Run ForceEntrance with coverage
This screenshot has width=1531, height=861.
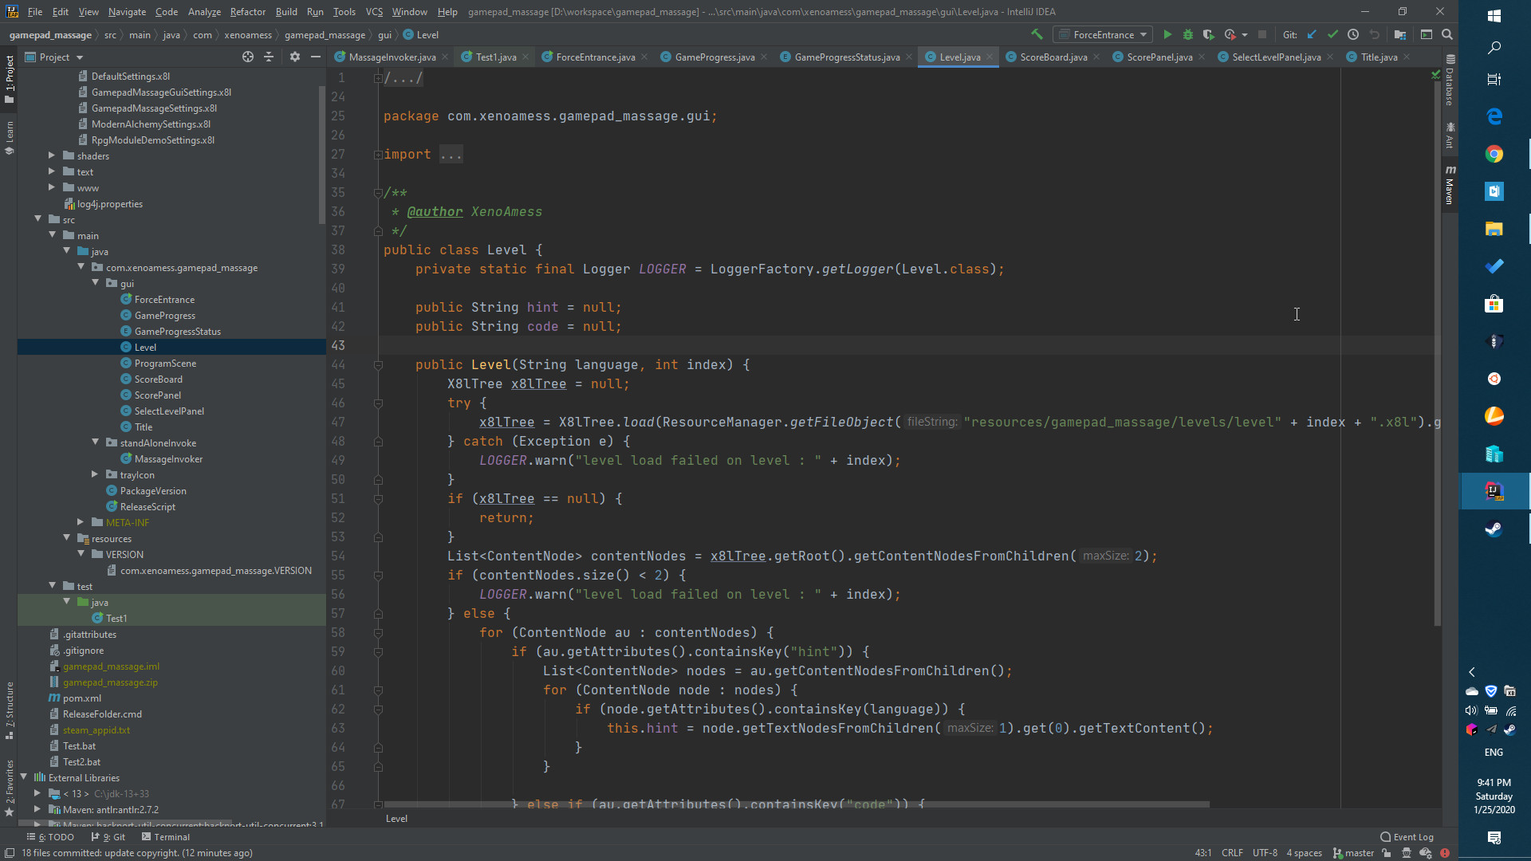click(1209, 34)
